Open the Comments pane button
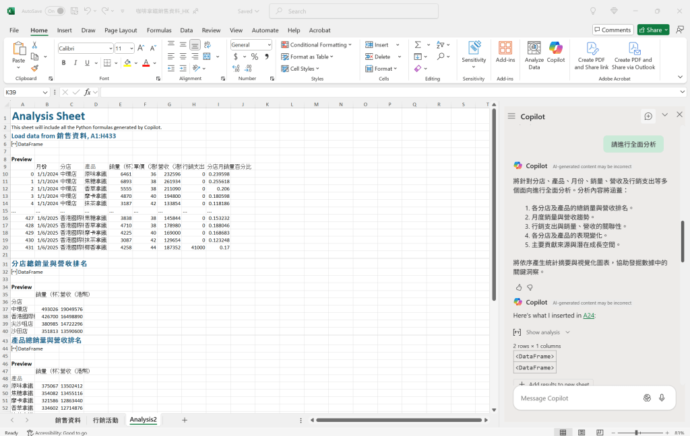 click(613, 30)
